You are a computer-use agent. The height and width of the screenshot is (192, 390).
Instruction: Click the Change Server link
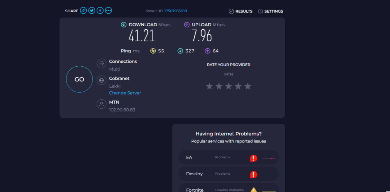(x=125, y=93)
